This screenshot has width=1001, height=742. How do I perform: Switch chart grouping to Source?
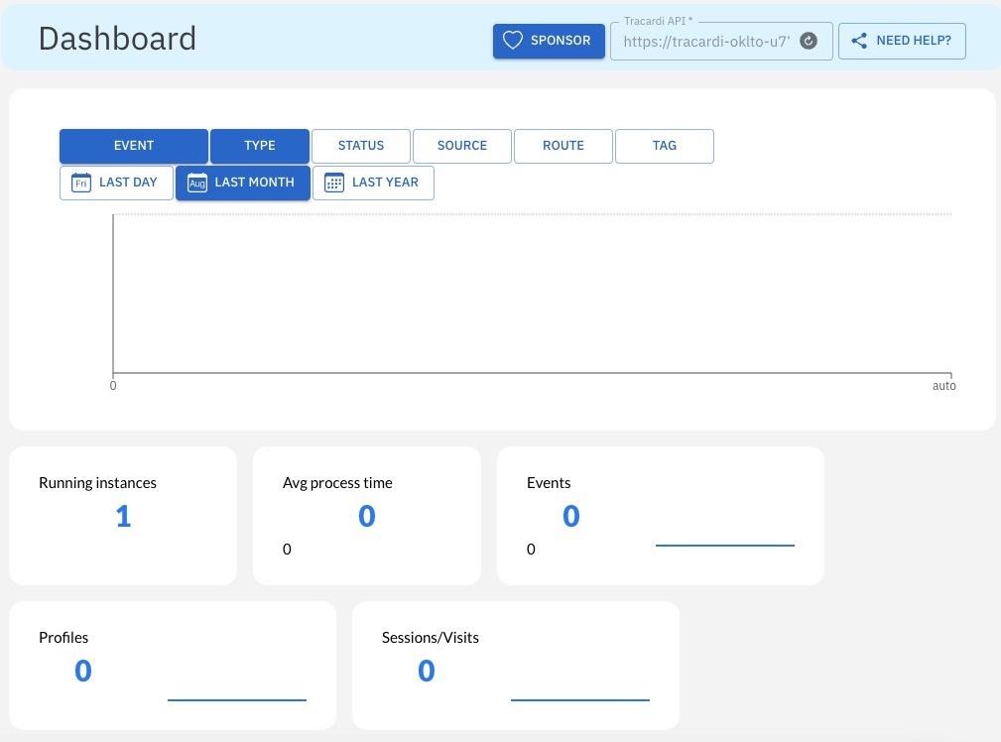[x=462, y=146]
